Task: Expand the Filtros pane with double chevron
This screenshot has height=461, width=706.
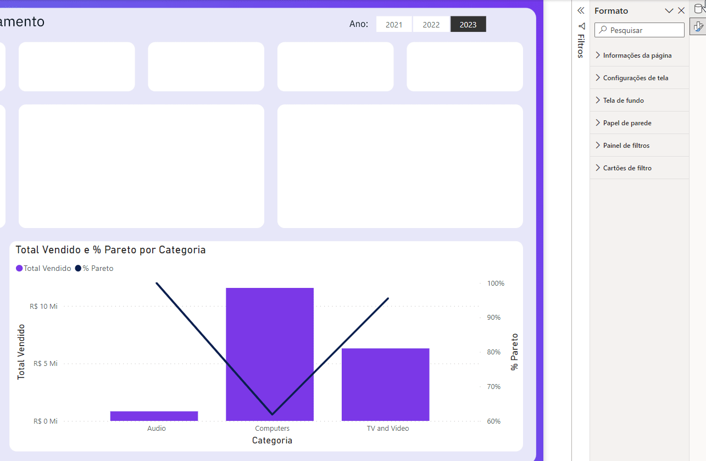Action: pyautogui.click(x=581, y=10)
